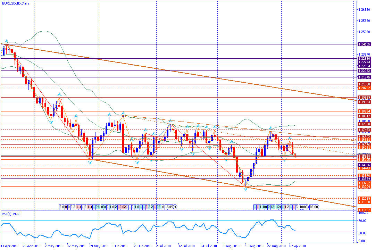Click the 24 Jul 2018 date label
Viewport: 375px width, 250px height.
pyautogui.click(x=209, y=246)
